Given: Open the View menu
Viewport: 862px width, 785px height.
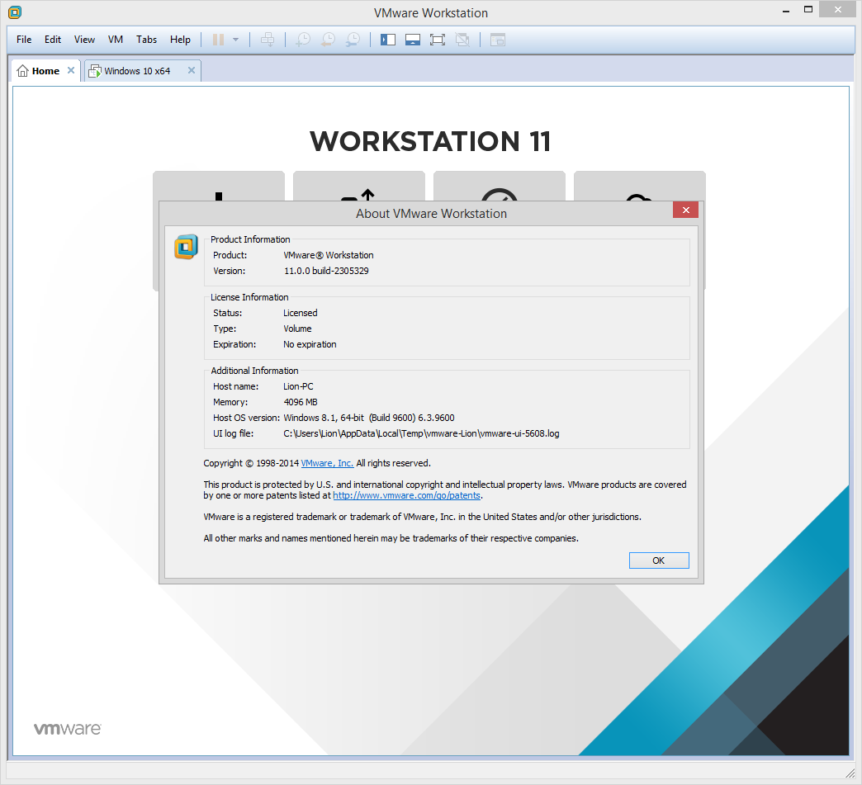Looking at the screenshot, I should (85, 40).
